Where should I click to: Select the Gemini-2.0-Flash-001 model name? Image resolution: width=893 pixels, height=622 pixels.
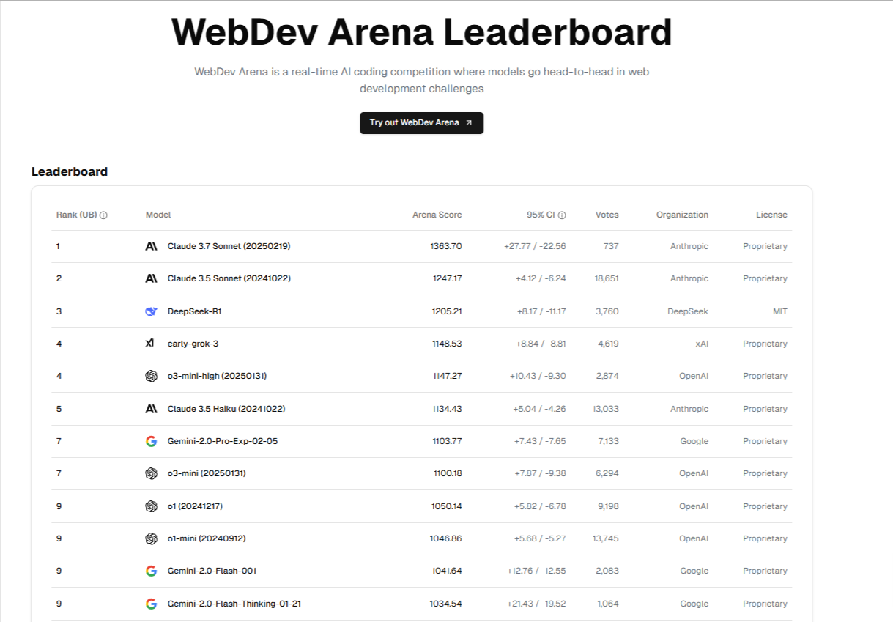tap(212, 571)
